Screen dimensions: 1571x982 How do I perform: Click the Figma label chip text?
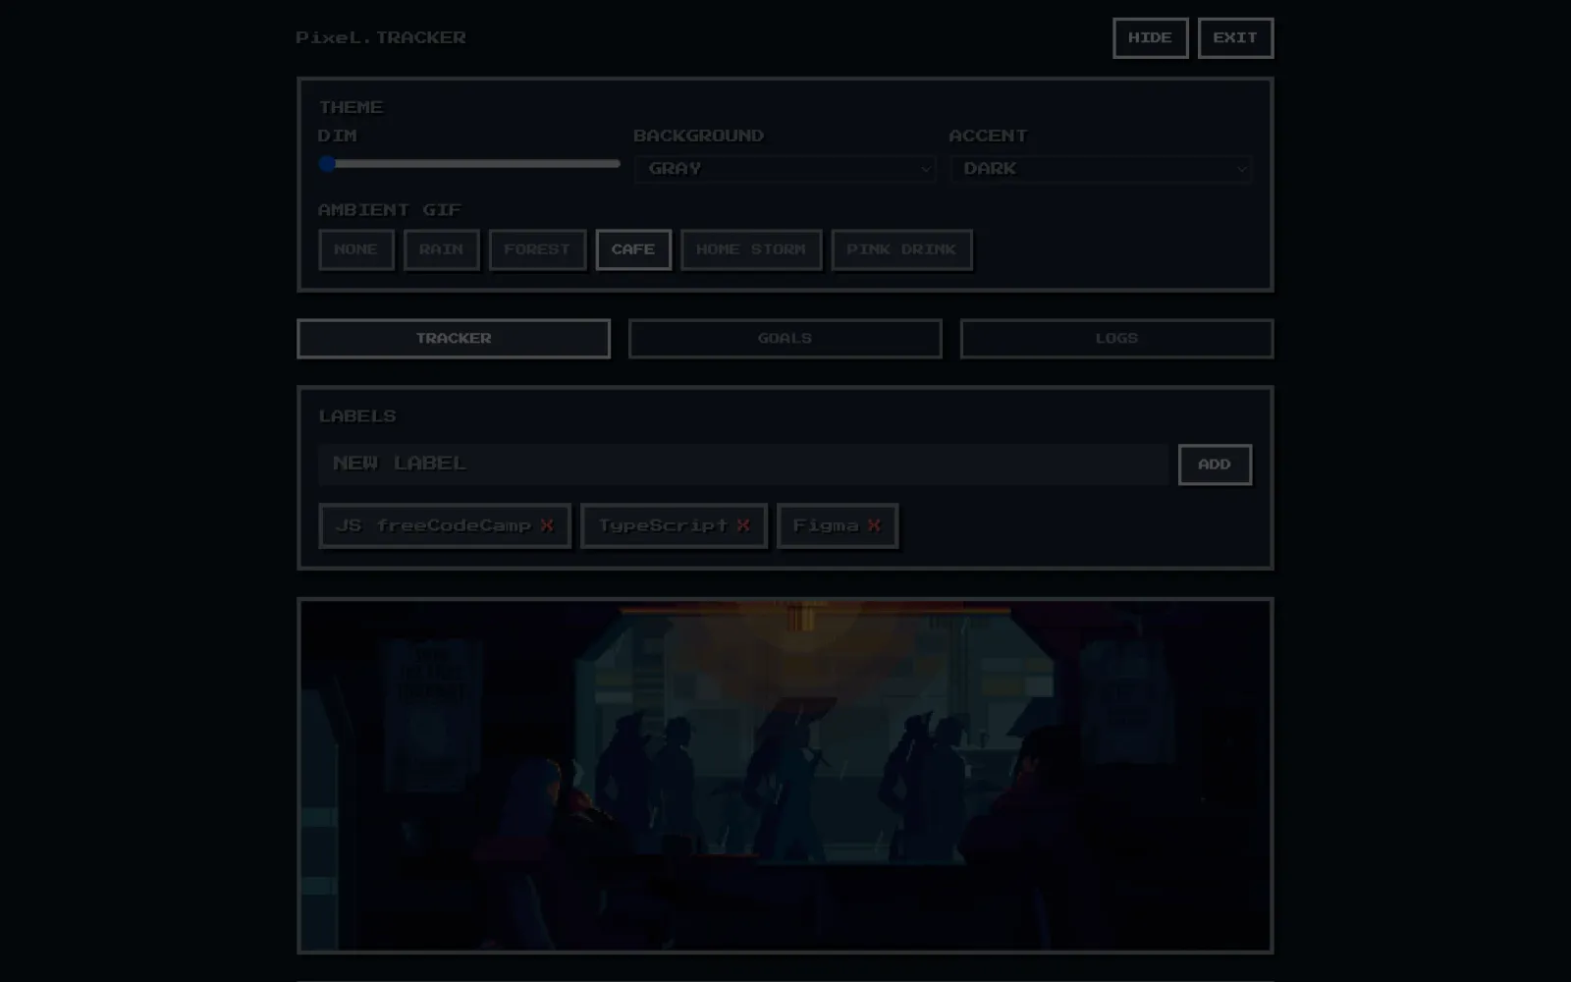[826, 526]
